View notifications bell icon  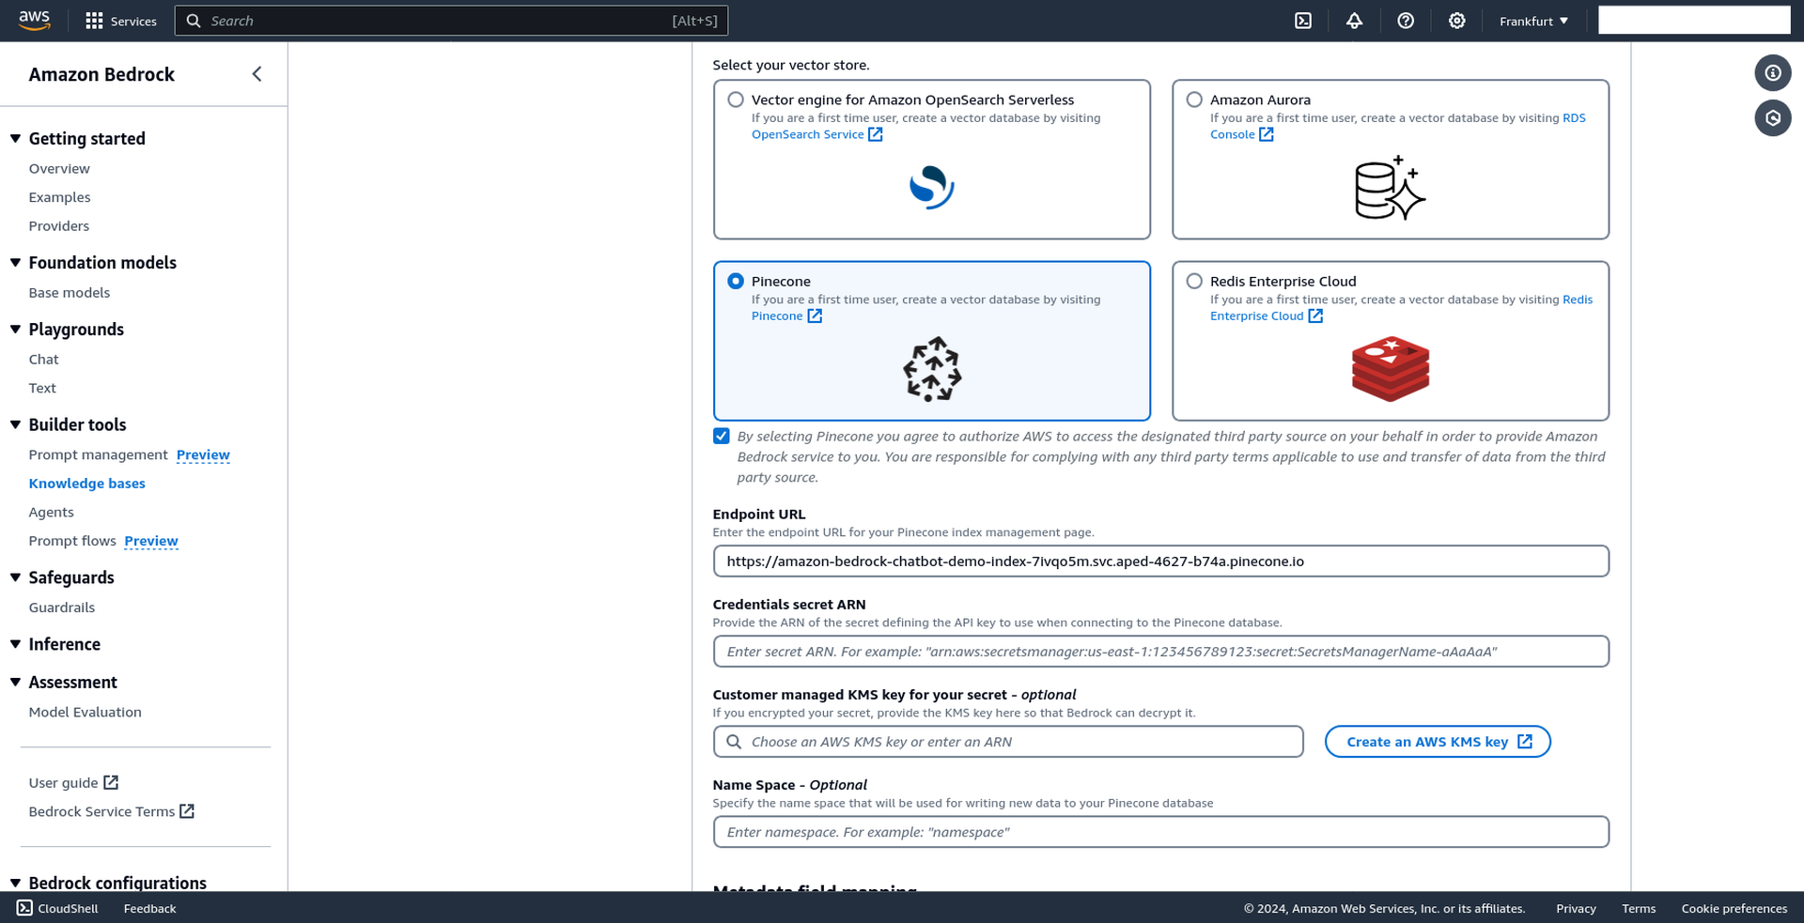[x=1354, y=21]
